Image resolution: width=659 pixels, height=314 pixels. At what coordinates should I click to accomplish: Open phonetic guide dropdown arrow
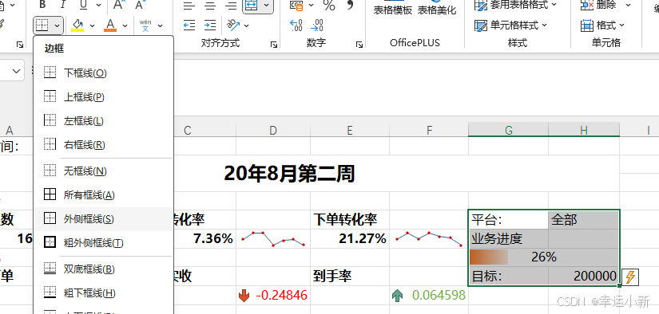point(160,26)
